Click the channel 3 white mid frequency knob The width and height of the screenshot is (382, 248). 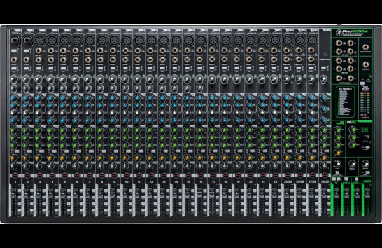38,113
